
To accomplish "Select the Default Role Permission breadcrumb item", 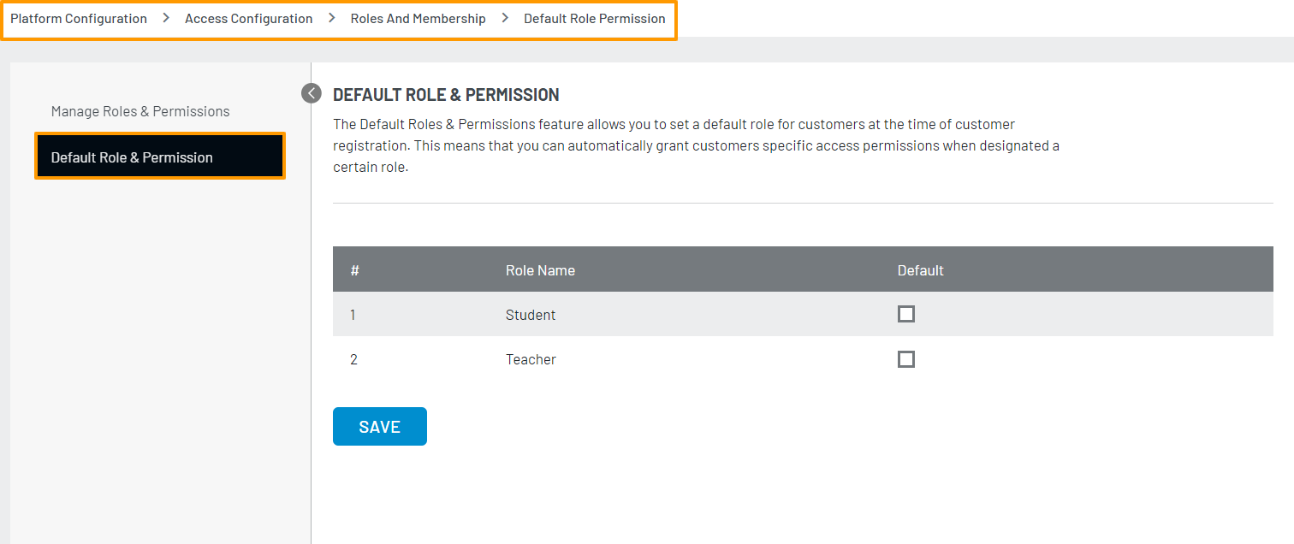I will tap(595, 18).
